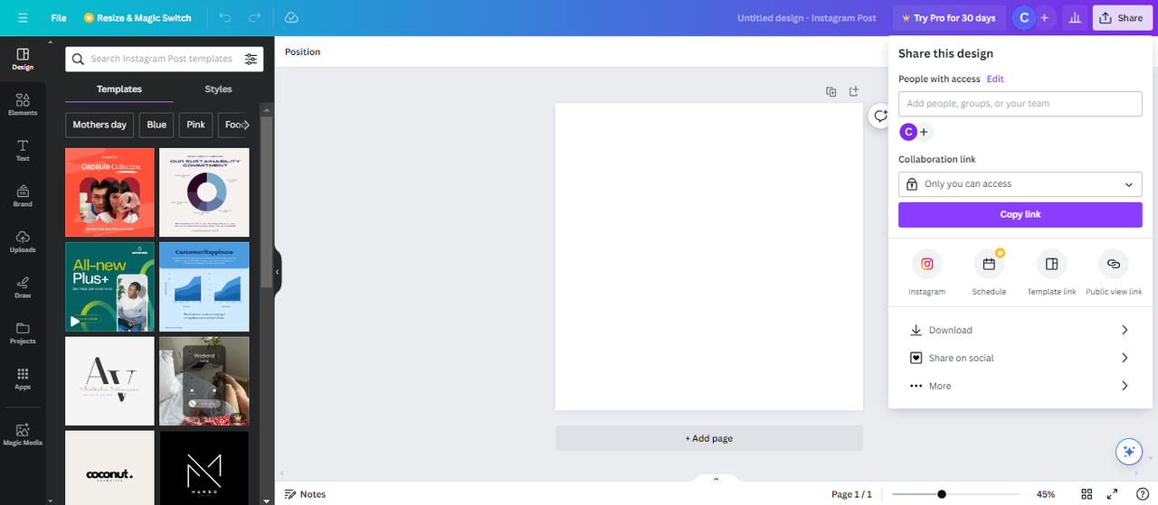Open the Draw sidebar tool
The height and width of the screenshot is (505, 1158).
[x=23, y=287]
